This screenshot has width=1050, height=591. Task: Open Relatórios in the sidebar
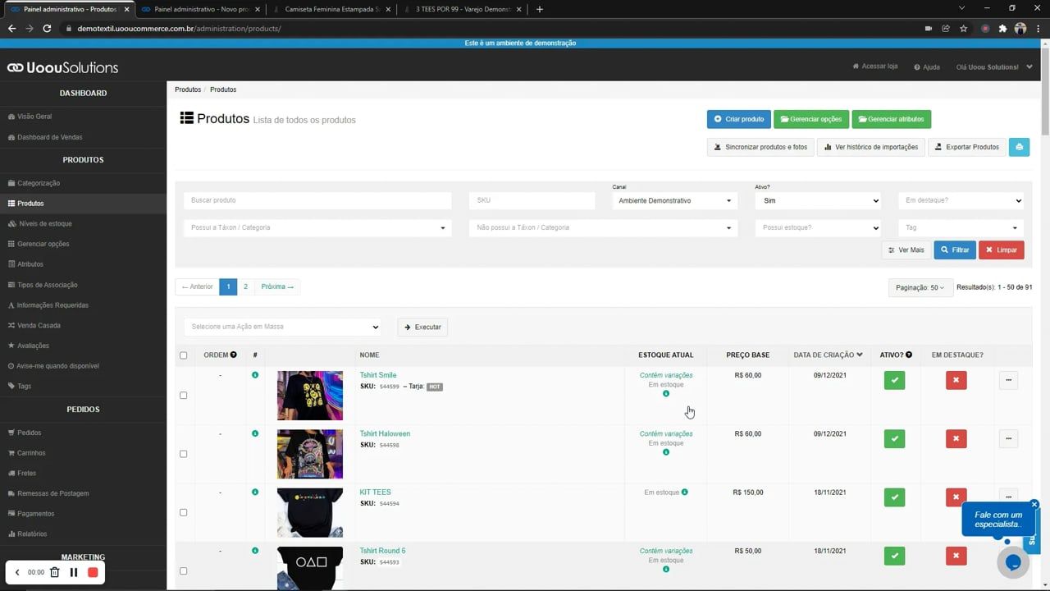(34, 534)
